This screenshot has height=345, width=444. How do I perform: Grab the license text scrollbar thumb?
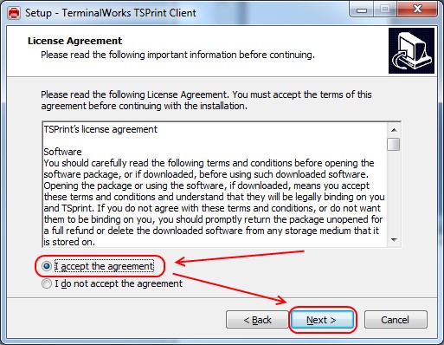point(394,144)
